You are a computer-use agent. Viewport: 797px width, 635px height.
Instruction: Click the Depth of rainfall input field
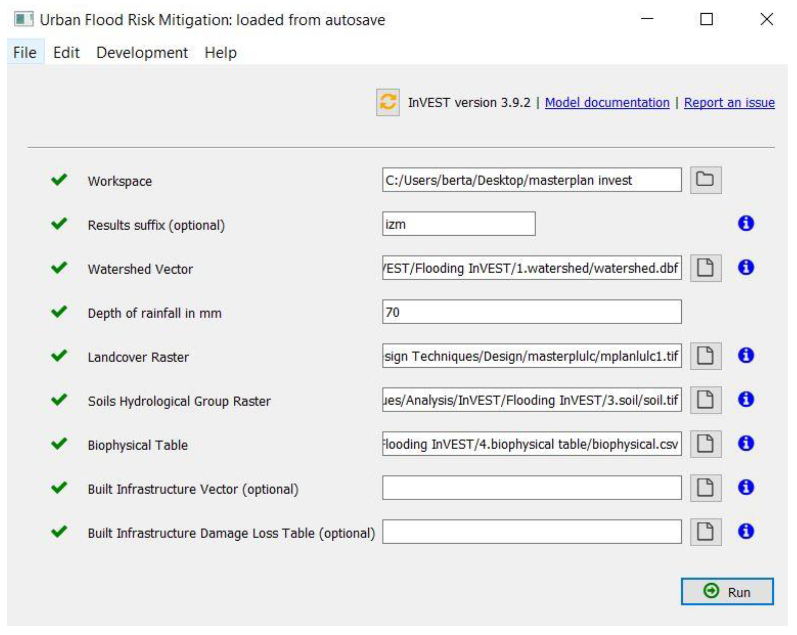[532, 312]
